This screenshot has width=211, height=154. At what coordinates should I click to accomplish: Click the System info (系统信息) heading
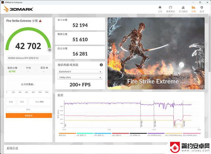[13, 148]
